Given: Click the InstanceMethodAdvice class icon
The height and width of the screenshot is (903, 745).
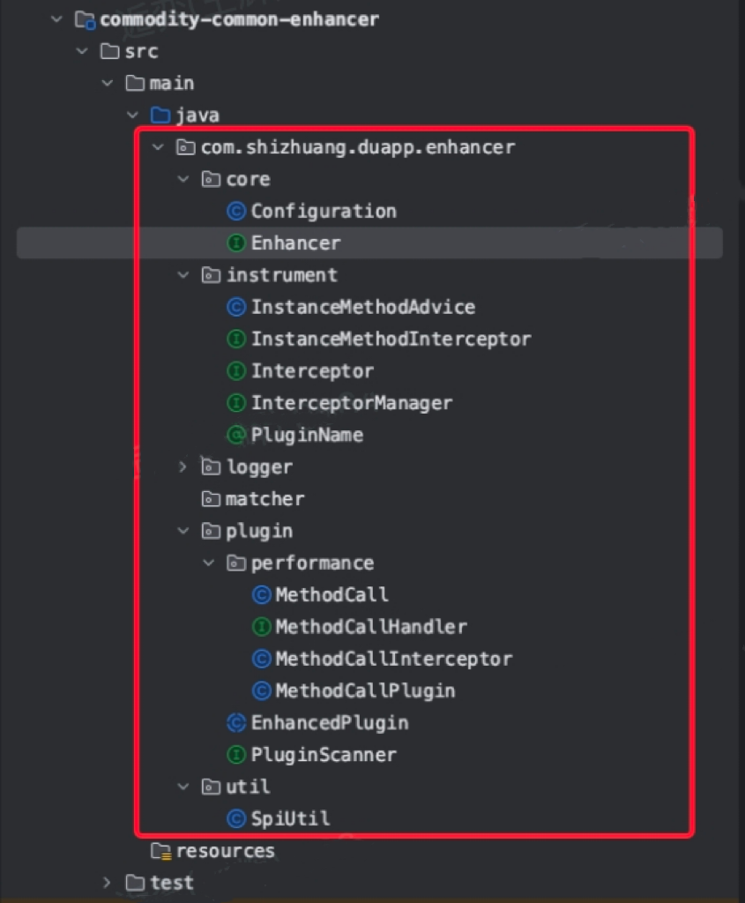Looking at the screenshot, I should point(235,307).
